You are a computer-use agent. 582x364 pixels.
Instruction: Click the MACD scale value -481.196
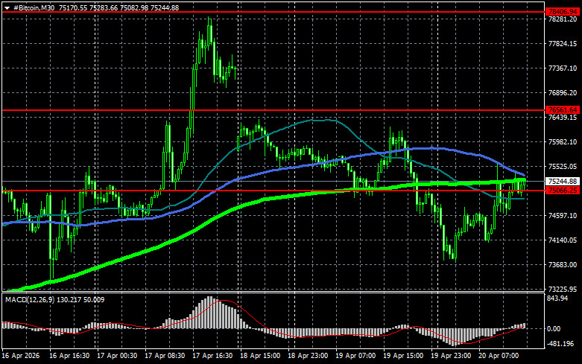560,344
